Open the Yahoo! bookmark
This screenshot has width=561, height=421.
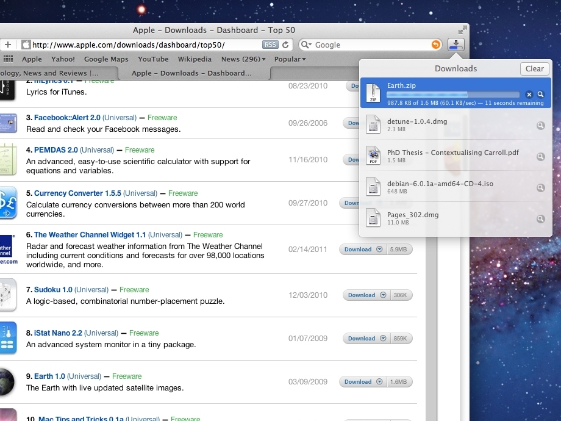tap(63, 59)
